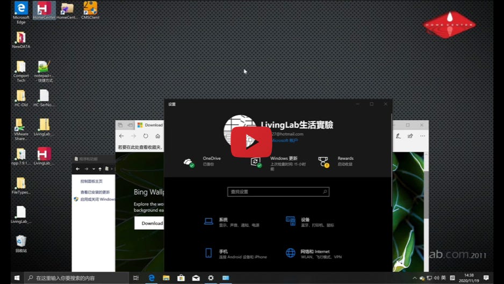Click the back arrow in Control Panel window
The width and height of the screenshot is (504, 284).
[78, 169]
